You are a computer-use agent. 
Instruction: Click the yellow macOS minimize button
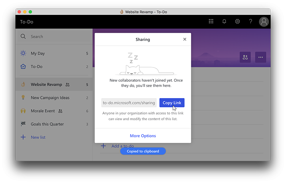click(25, 12)
